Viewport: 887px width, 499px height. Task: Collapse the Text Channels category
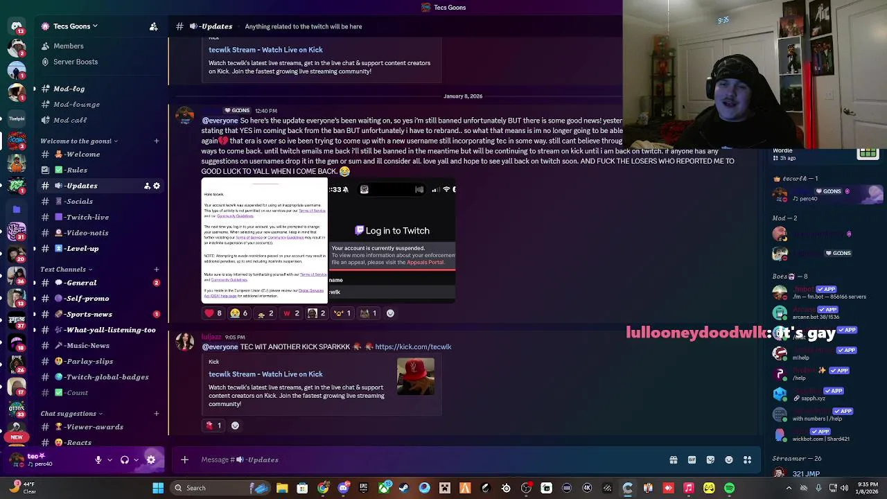(66, 269)
